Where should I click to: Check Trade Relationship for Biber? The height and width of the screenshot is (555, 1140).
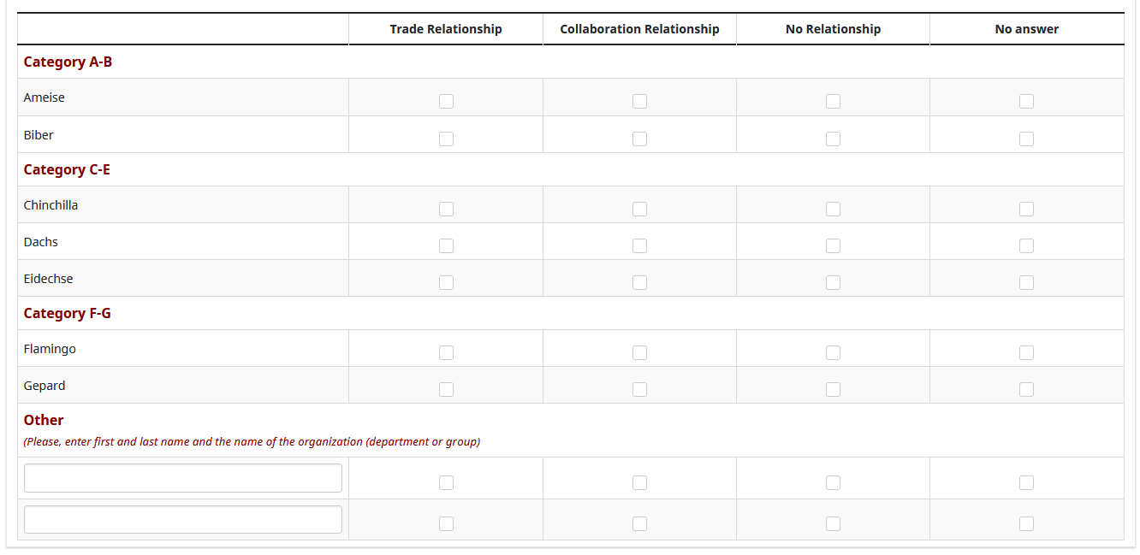(446, 139)
